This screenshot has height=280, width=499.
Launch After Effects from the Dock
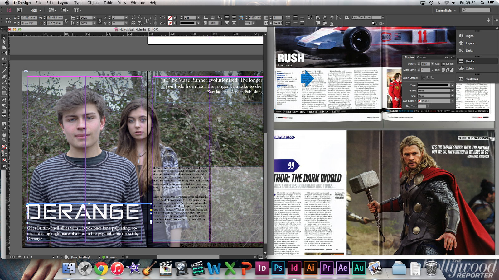[x=343, y=268]
